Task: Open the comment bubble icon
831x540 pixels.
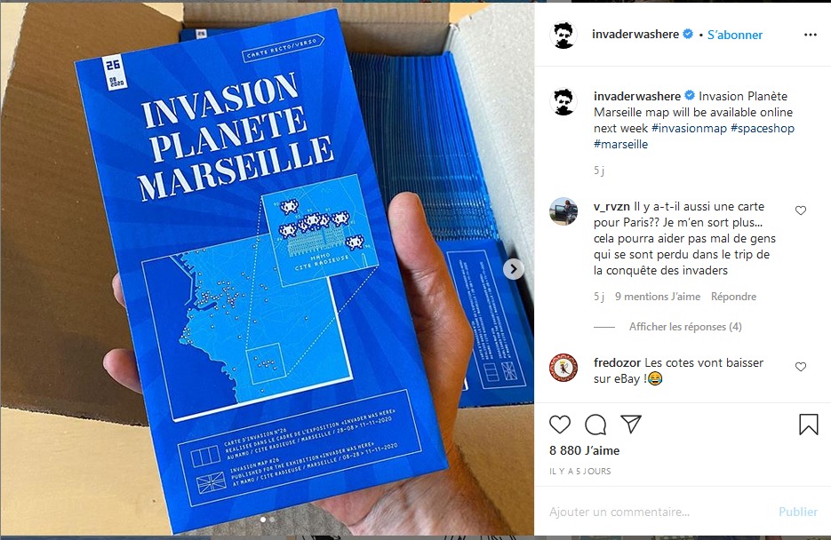Action: coord(595,425)
